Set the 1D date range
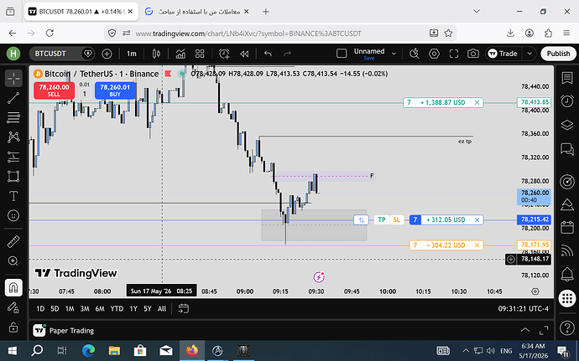This screenshot has height=361, width=579. pyautogui.click(x=40, y=308)
